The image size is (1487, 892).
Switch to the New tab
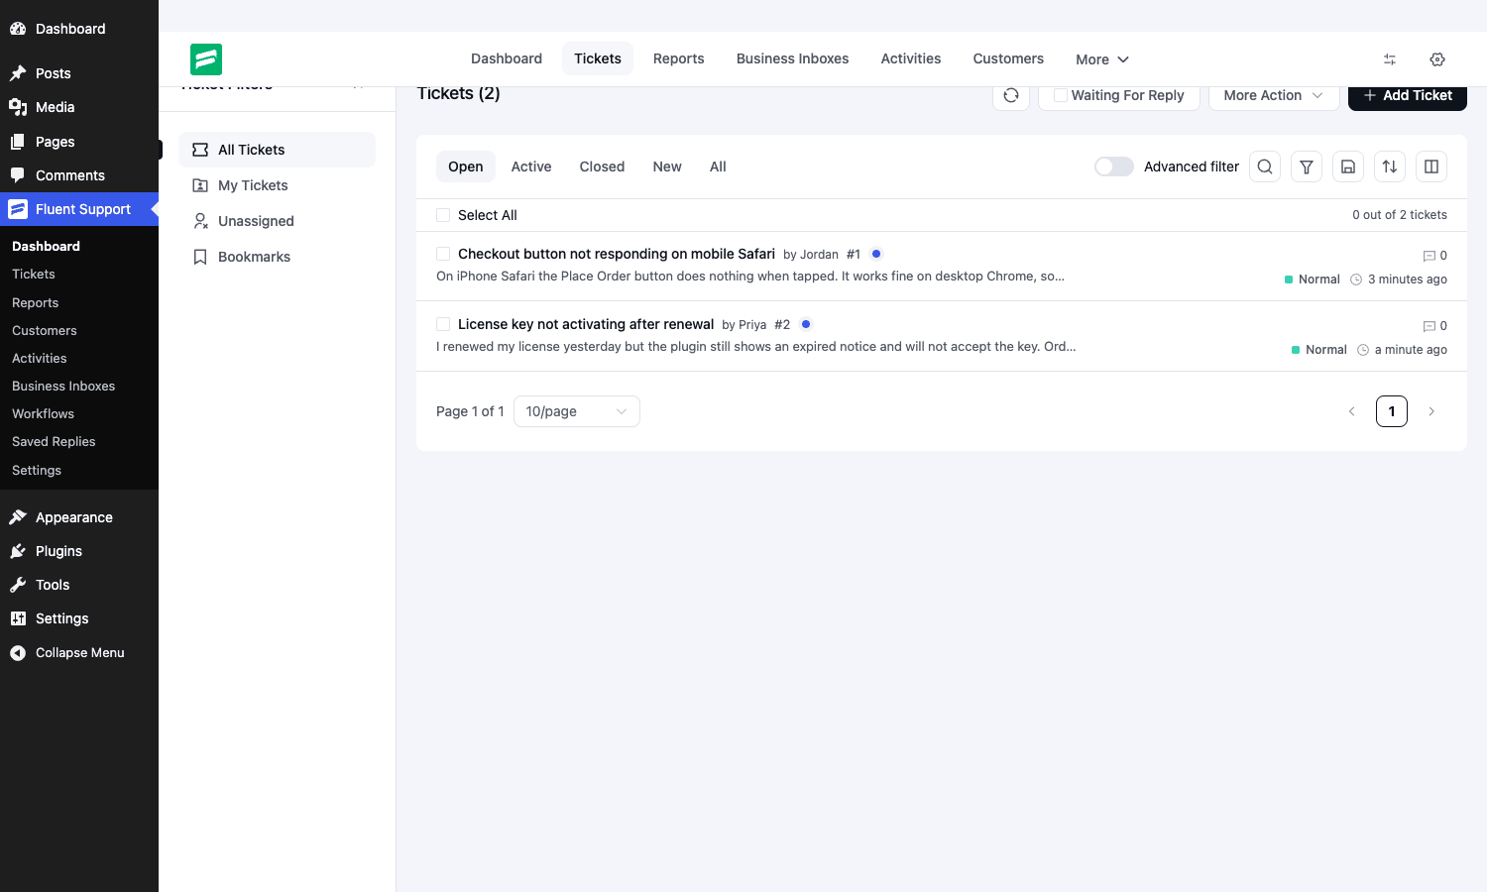click(667, 167)
